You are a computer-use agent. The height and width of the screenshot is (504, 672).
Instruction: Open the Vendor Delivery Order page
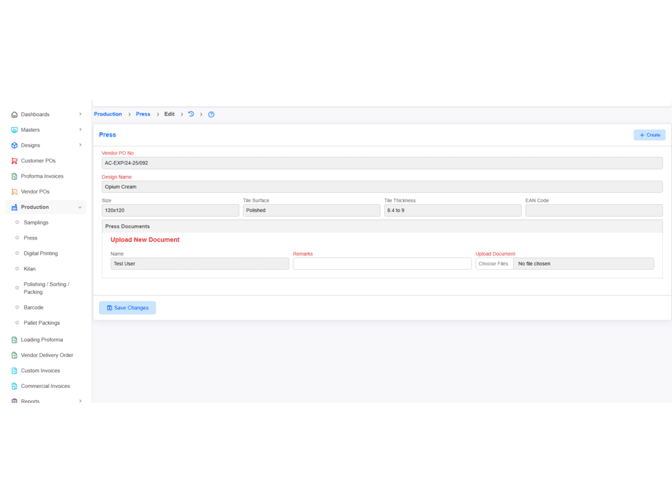47,355
